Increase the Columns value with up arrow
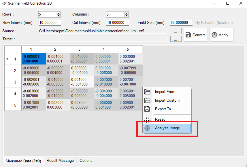Image resolution: width=247 pixels, height=167 pixels. tap(127, 13)
